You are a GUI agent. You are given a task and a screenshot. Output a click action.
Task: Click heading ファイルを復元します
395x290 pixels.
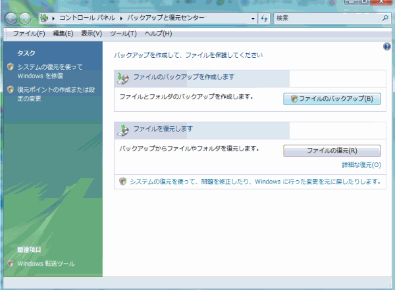coord(163,129)
